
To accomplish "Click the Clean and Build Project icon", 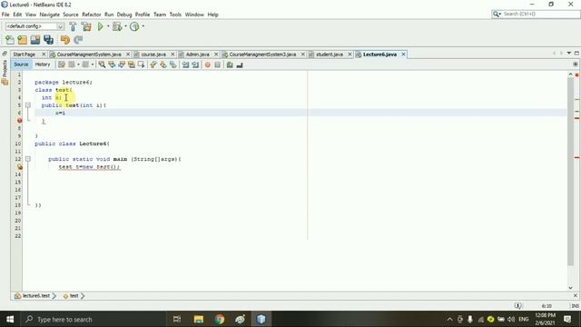I will [x=86, y=26].
